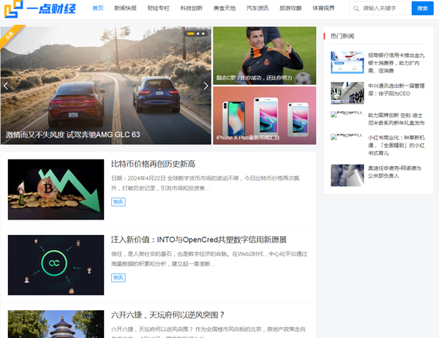Screen dimensions: 439x338
Task: Open headline 注入新价值 INTO与OpenCred
Action: tap(199, 240)
